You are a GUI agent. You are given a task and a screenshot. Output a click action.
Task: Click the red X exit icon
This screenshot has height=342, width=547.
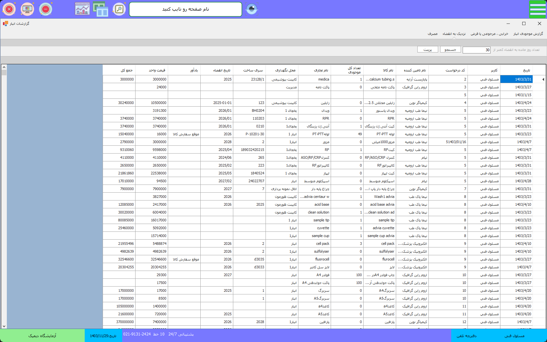(9, 9)
